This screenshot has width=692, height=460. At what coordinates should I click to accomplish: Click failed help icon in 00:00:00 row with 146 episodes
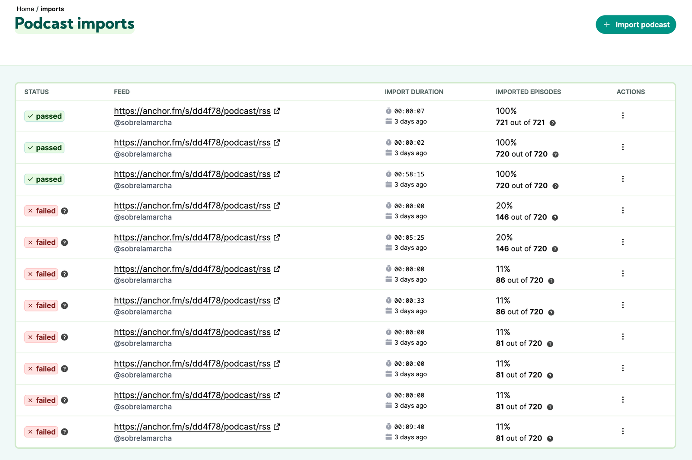coord(64,211)
